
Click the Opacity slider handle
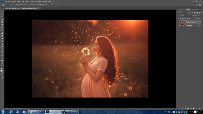tap(198, 18)
